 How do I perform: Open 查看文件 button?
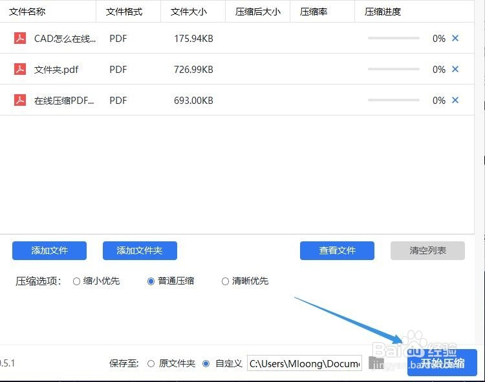click(x=337, y=250)
